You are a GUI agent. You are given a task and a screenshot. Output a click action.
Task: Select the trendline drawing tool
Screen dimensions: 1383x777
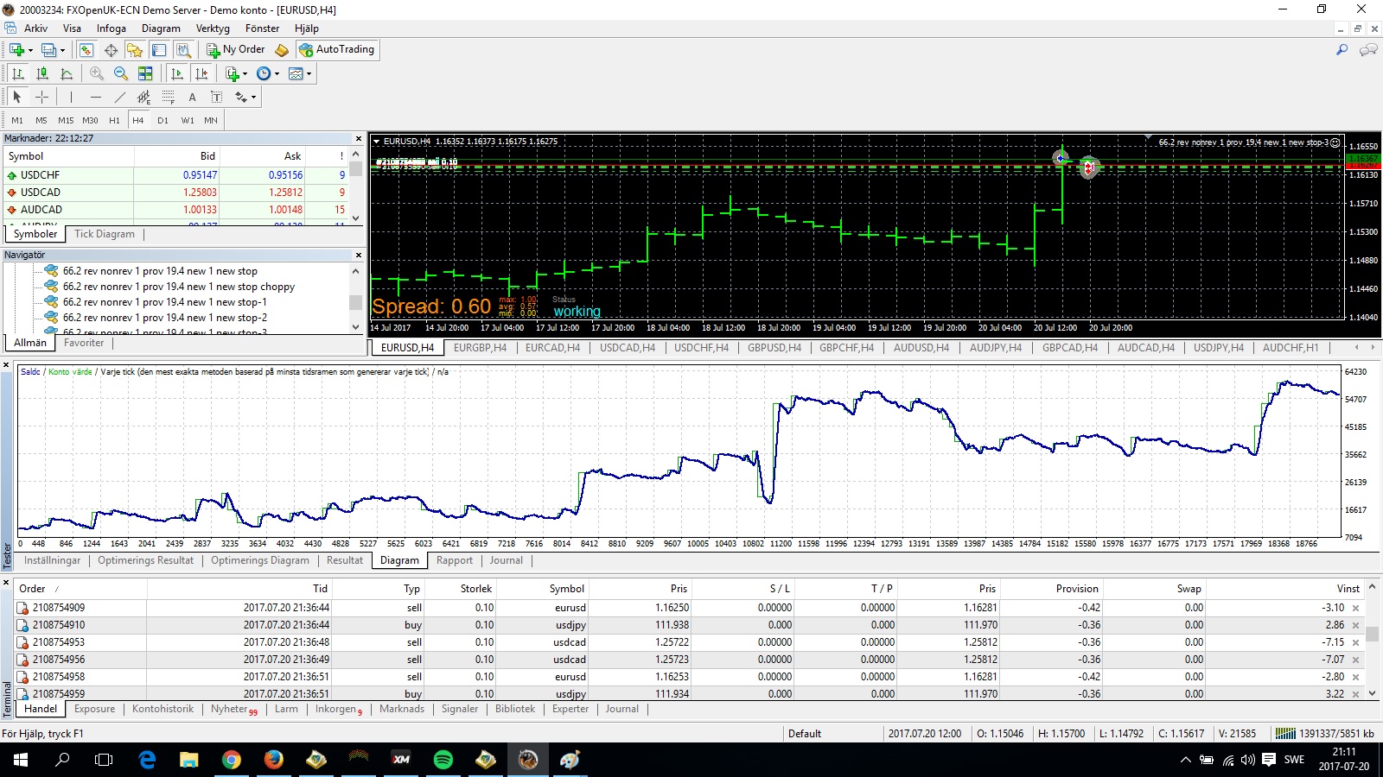(119, 97)
